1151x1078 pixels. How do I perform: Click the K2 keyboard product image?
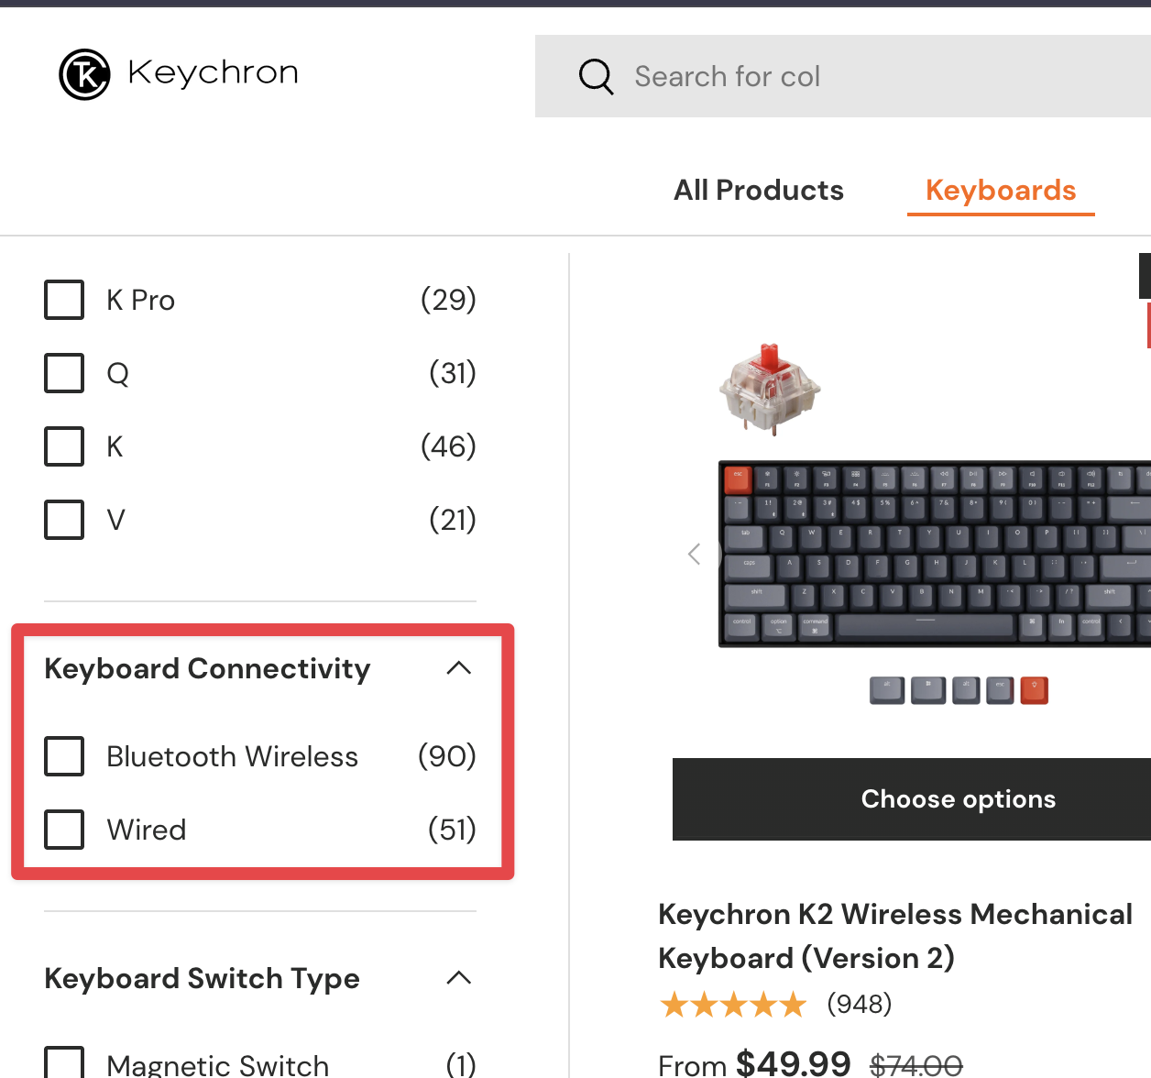tap(935, 554)
